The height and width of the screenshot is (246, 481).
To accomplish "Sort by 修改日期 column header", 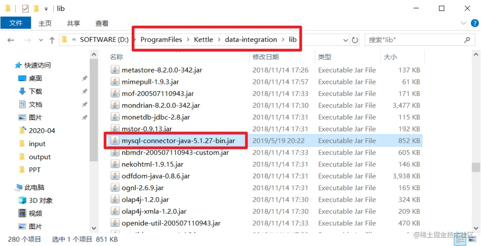I will point(266,57).
